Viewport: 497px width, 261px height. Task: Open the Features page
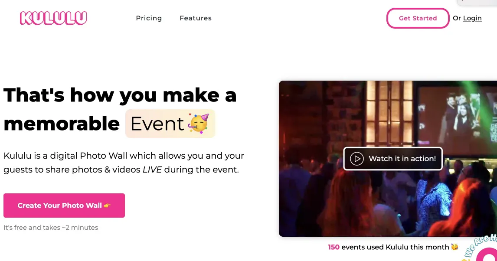(x=196, y=18)
